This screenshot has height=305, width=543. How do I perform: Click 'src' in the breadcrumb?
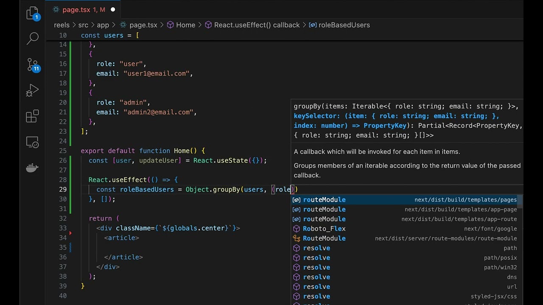coord(83,25)
